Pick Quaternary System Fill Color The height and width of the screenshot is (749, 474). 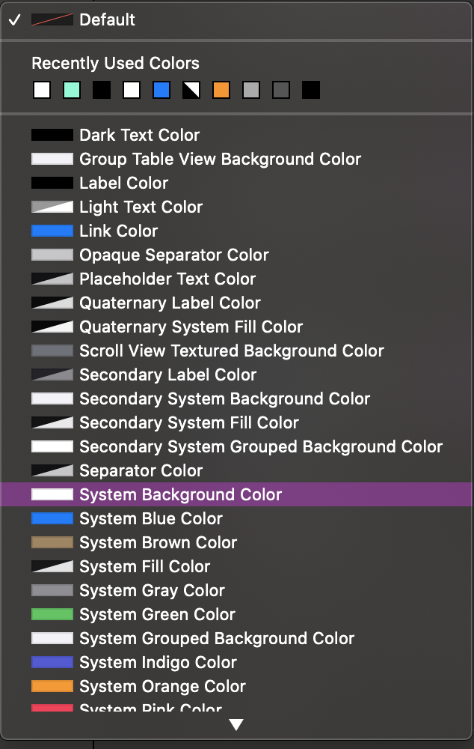[x=191, y=327]
